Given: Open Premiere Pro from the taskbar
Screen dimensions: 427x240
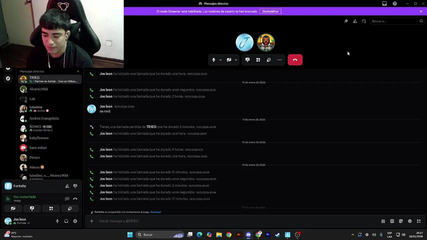Looking at the screenshot, I should pos(268,235).
